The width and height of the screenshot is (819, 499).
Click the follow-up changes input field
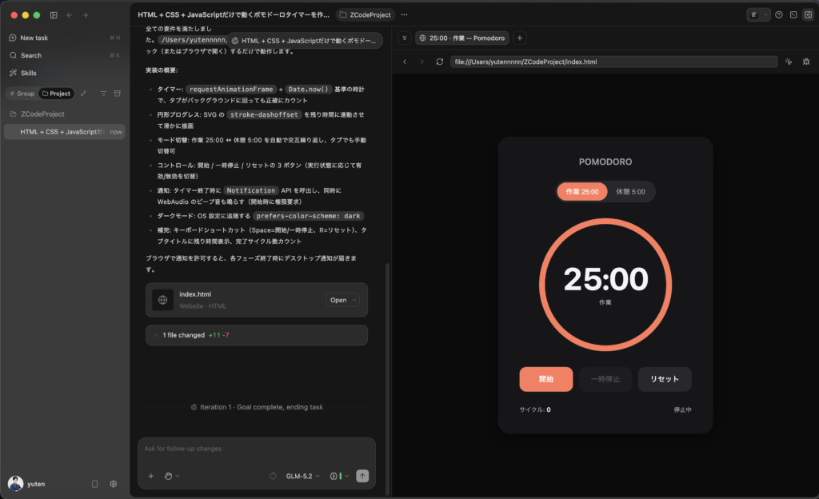tap(257, 449)
